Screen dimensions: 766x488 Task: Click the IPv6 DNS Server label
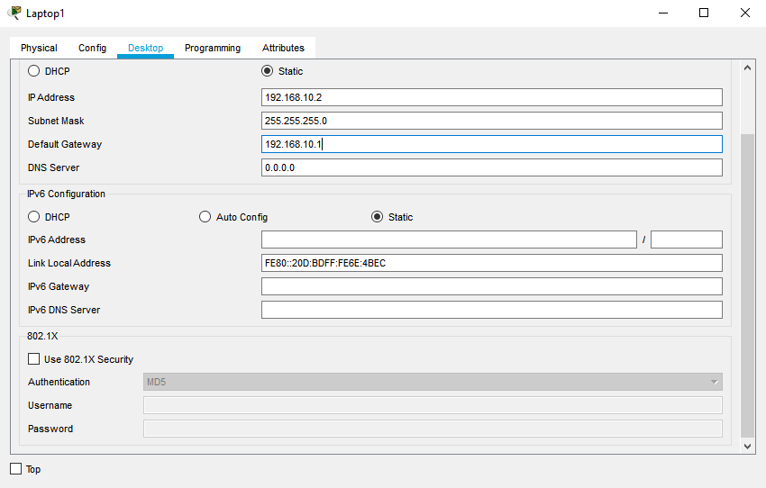pyautogui.click(x=64, y=310)
